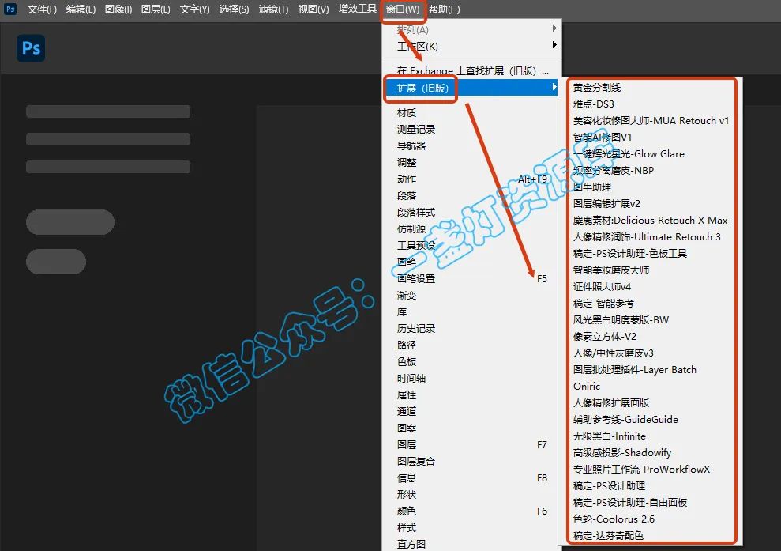Screen dimensions: 781x551
Task: Open the 路径 panel
Action: click(x=471, y=345)
